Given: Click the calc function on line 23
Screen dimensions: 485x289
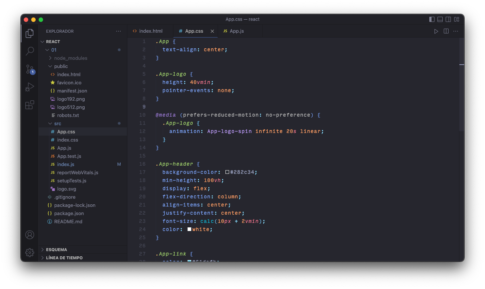Looking at the screenshot, I should [x=207, y=221].
